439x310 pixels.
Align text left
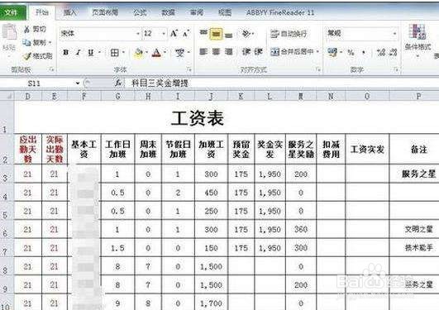(203, 52)
